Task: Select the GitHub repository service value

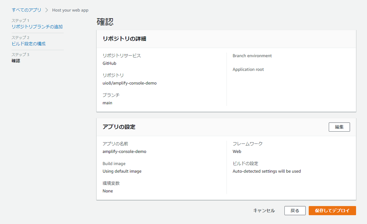Action: 109,64
